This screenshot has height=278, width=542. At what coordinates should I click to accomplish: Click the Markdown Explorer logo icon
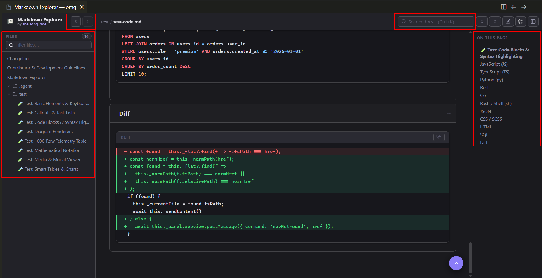(x=10, y=21)
